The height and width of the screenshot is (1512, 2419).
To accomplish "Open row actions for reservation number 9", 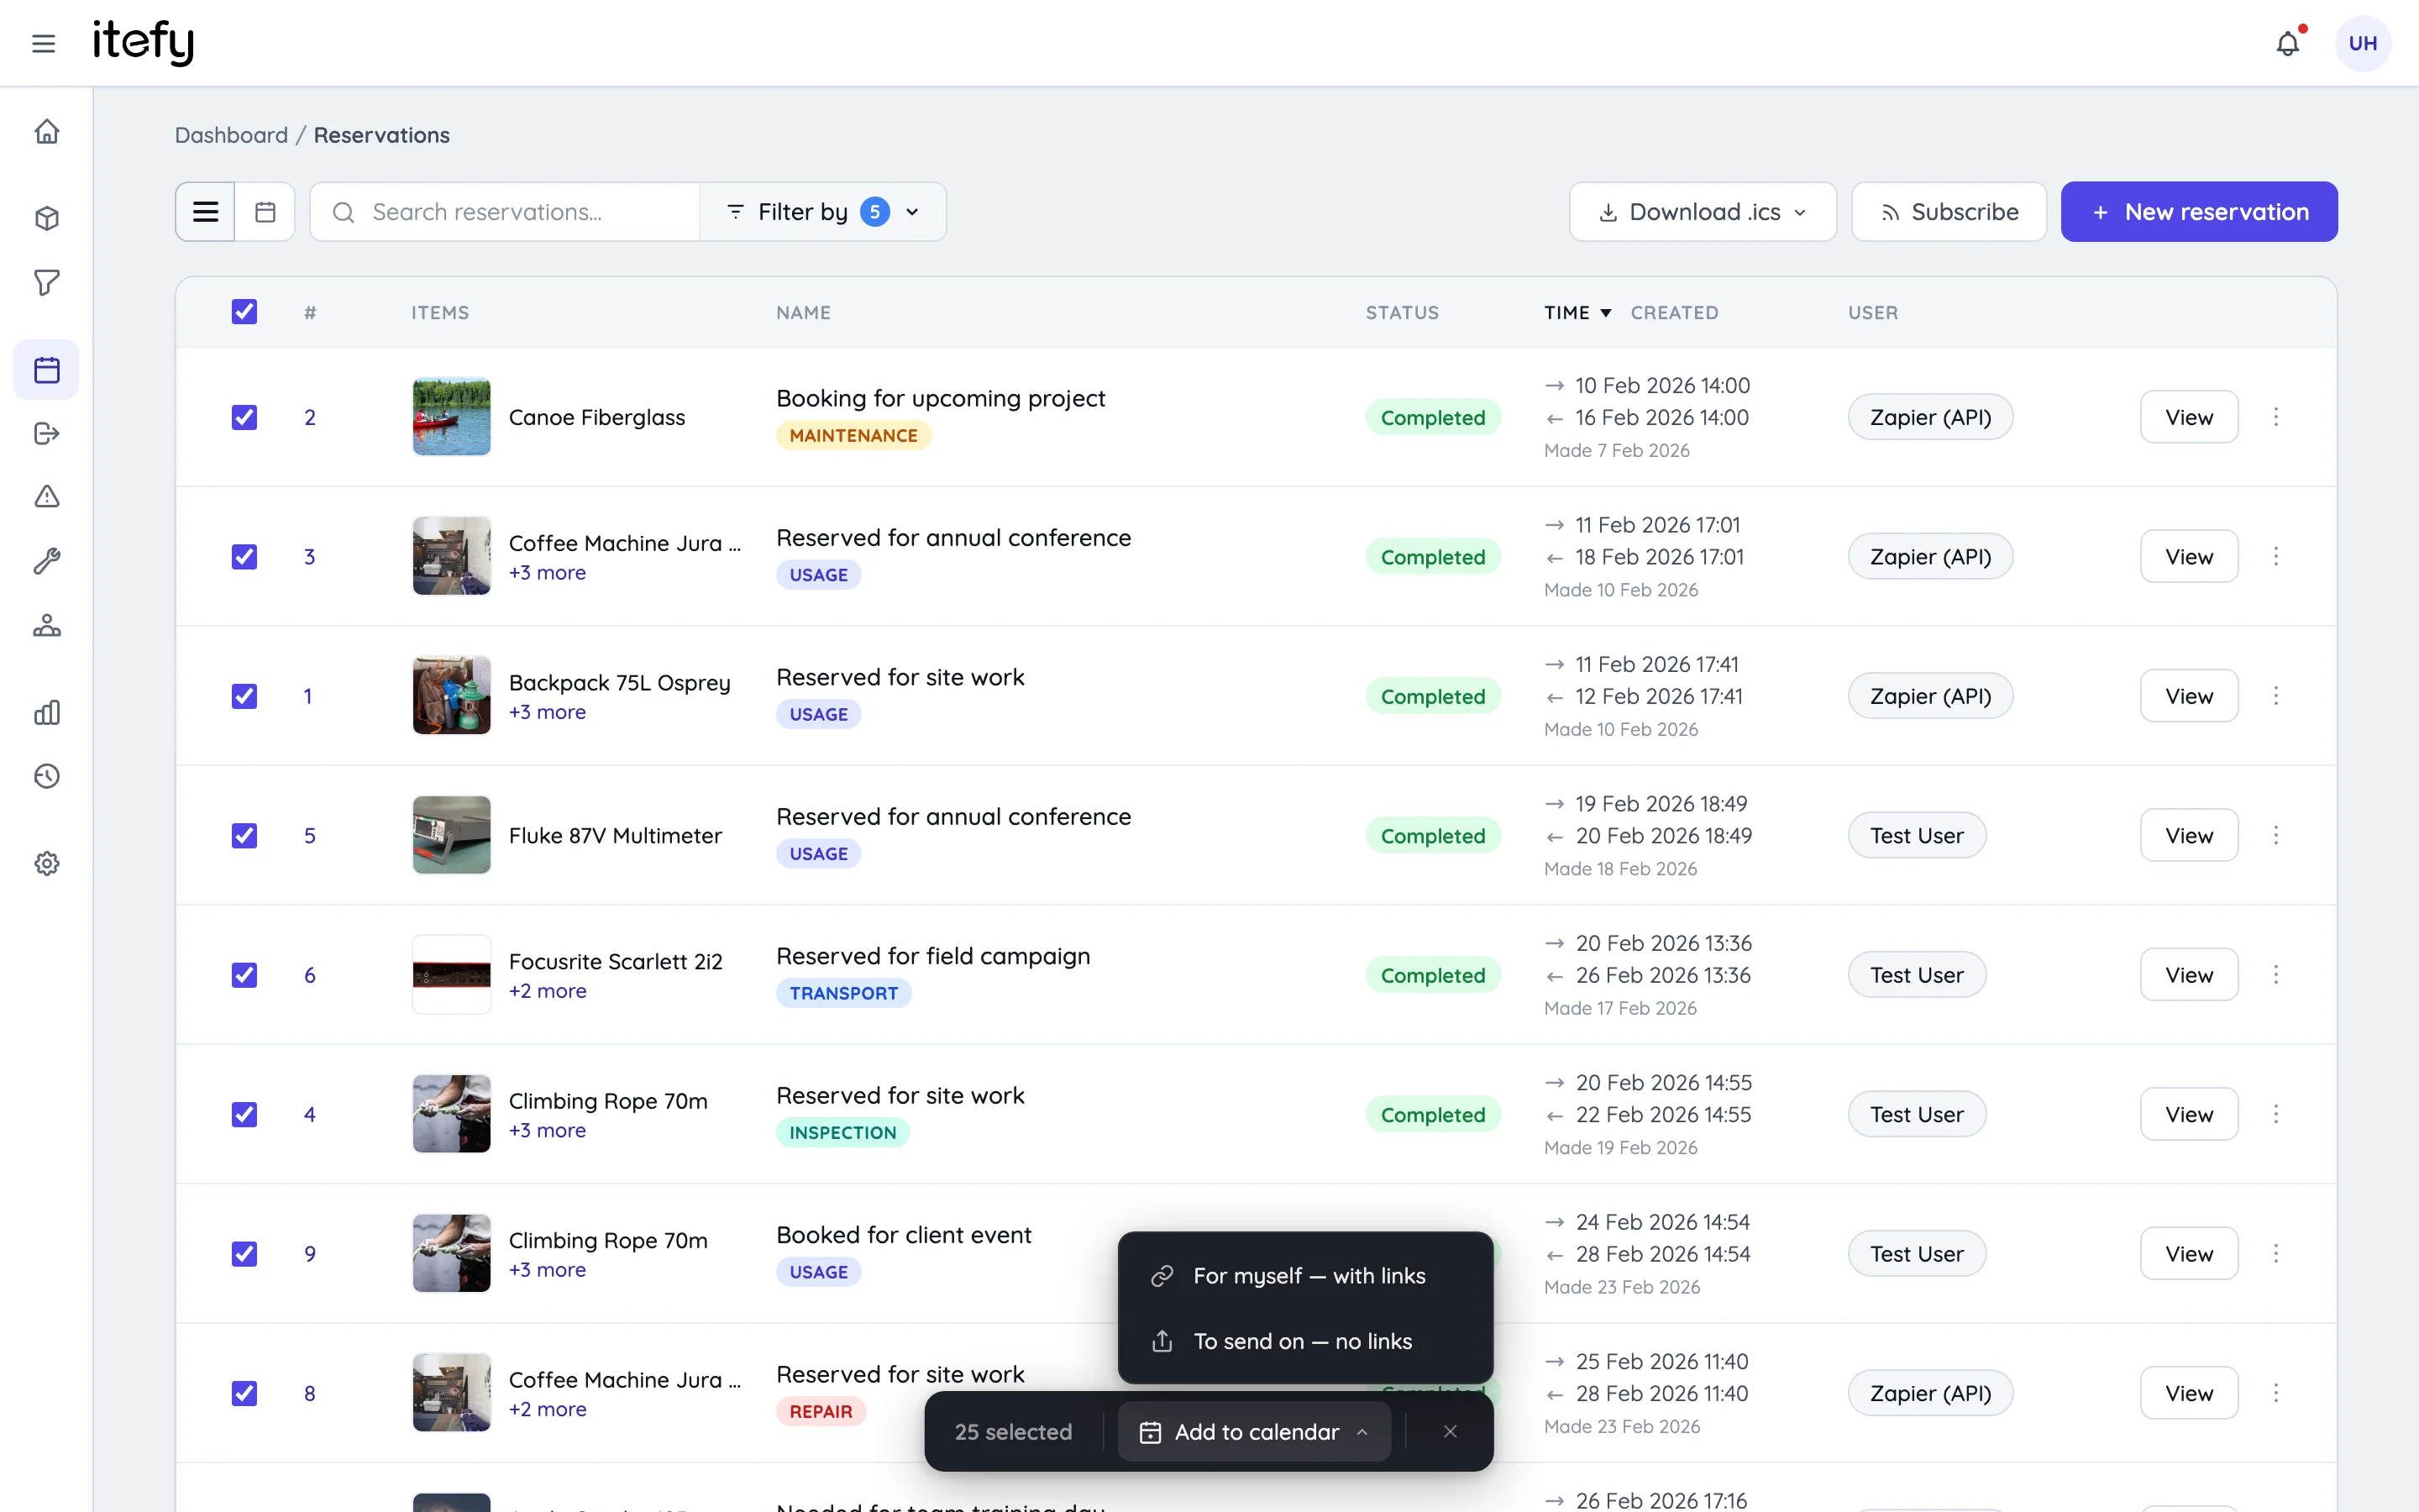I will [2276, 1254].
